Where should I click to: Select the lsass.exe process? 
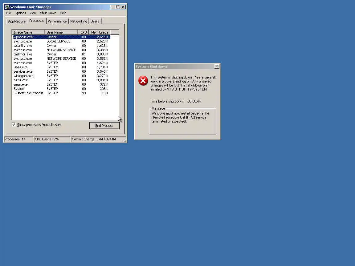click(61, 67)
